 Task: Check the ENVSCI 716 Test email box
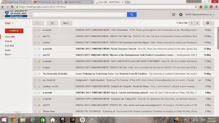tap(35, 68)
